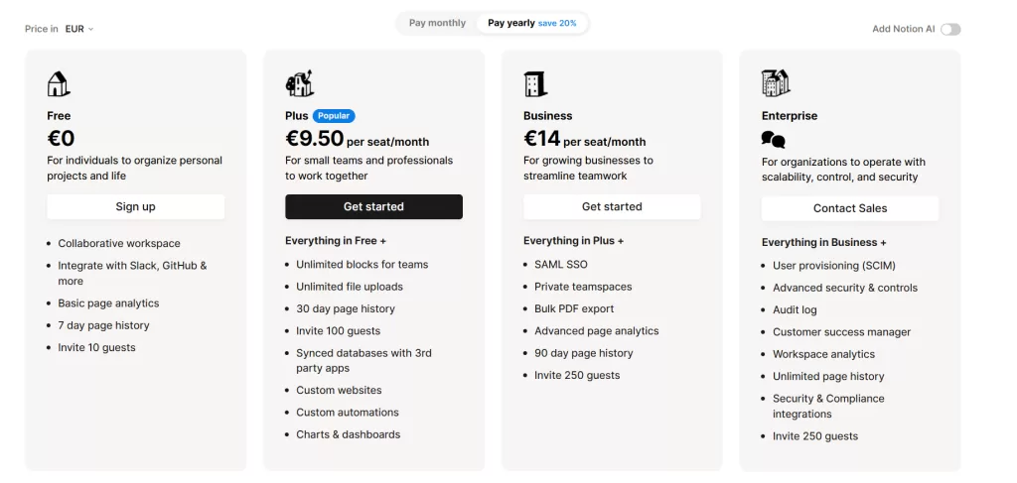Viewport: 1017px width, 483px height.
Task: Open the EUR currency dropdown
Action: [x=79, y=29]
